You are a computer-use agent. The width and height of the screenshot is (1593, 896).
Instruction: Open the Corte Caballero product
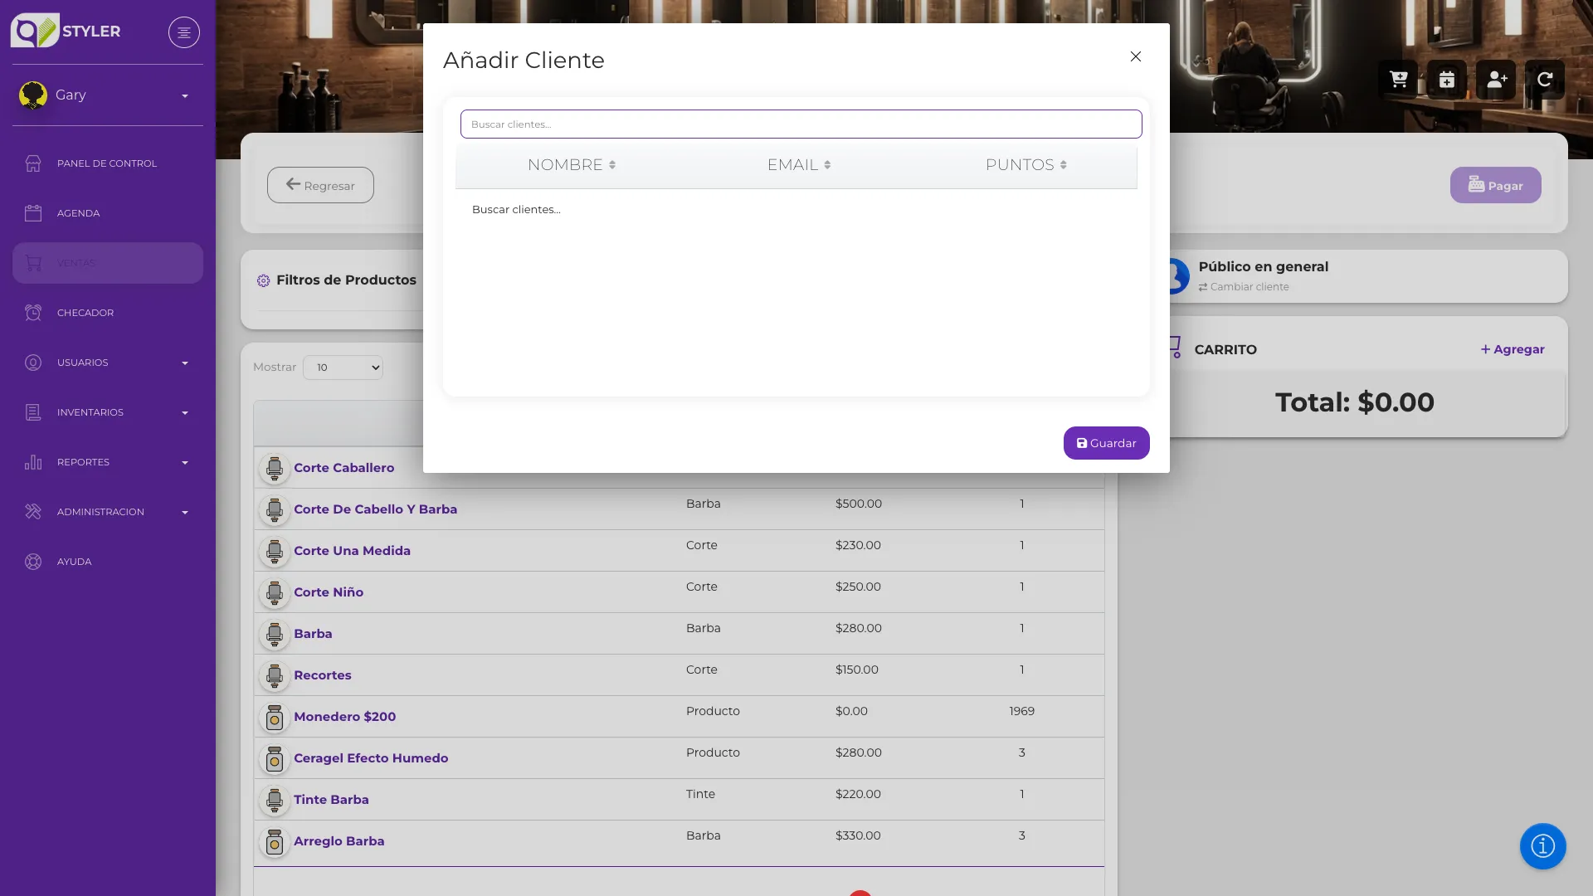point(344,468)
